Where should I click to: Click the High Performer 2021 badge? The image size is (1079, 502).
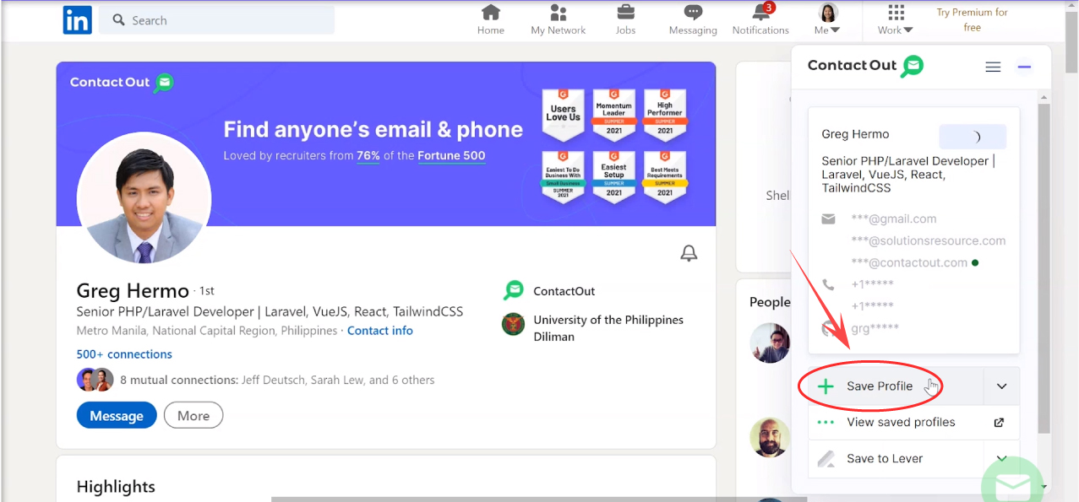(665, 114)
